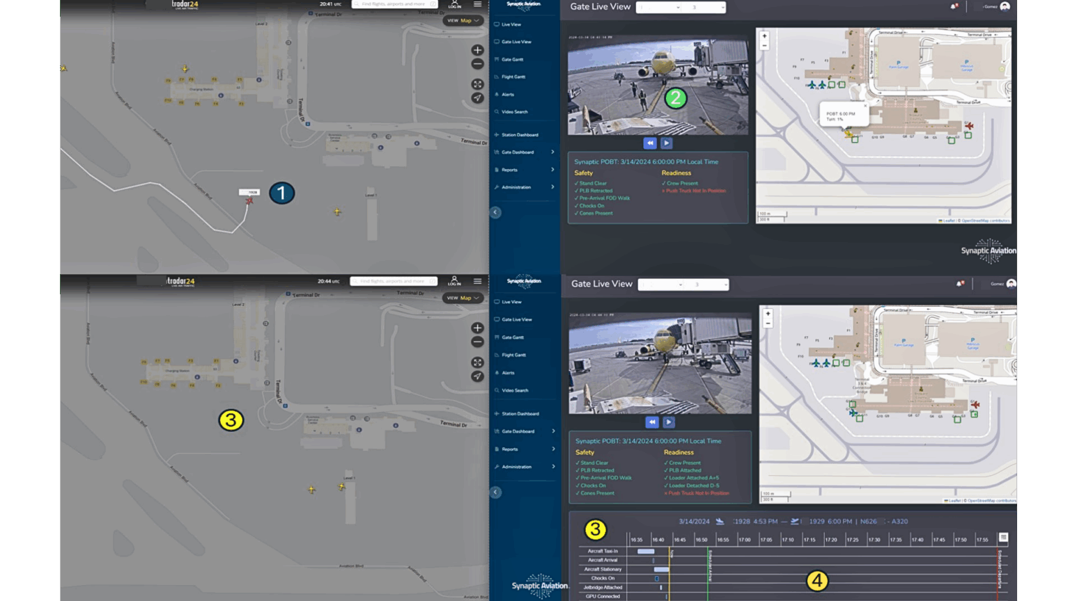Click the location arrow on the radar map
1070x601 pixels.
(x=477, y=98)
